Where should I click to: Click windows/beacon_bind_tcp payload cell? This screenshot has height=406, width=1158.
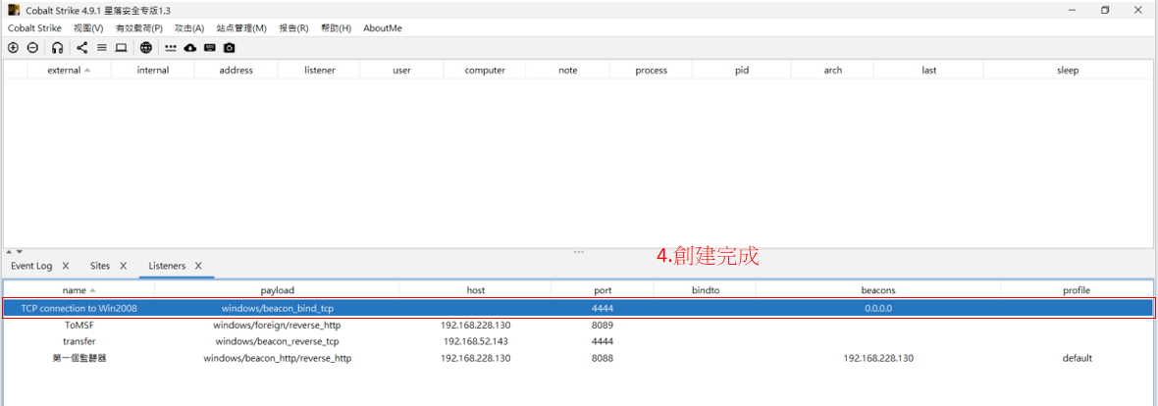pos(277,308)
